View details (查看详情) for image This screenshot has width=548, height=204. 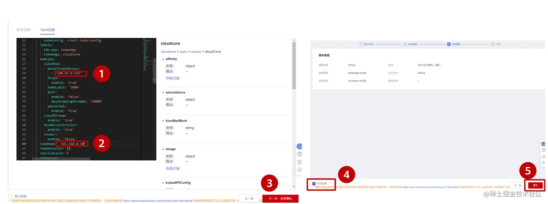(173, 169)
